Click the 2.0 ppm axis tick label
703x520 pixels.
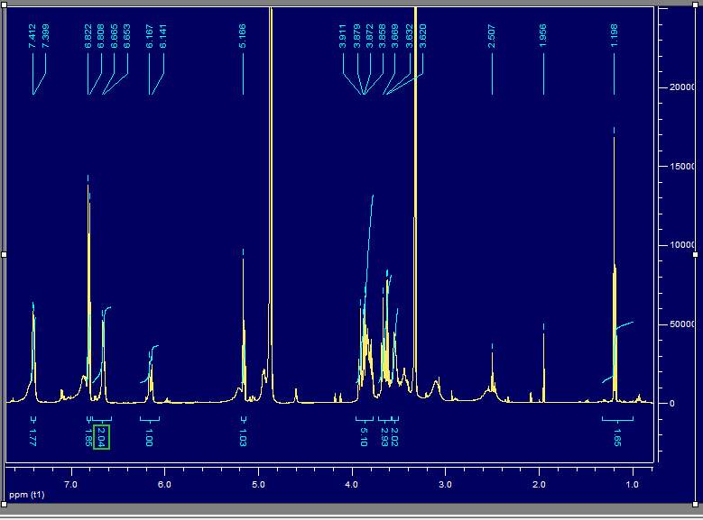pos(540,485)
